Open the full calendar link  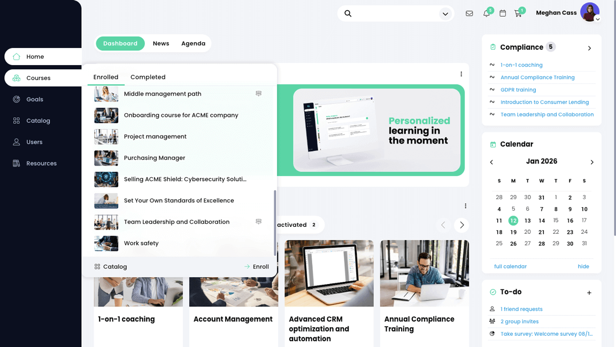510,266
